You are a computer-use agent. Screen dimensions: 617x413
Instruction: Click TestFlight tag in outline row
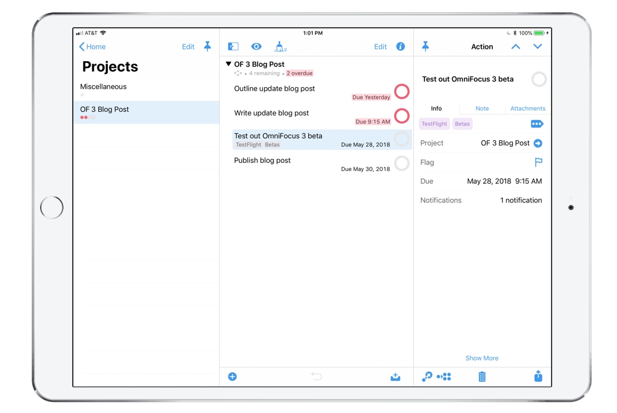click(x=248, y=144)
